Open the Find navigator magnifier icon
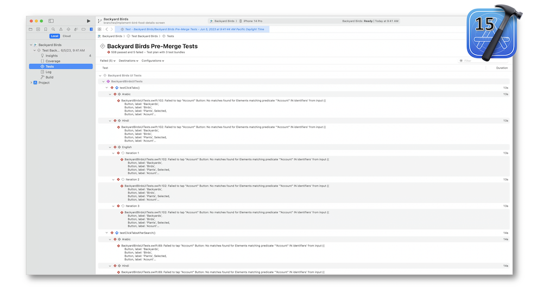 [x=53, y=29]
